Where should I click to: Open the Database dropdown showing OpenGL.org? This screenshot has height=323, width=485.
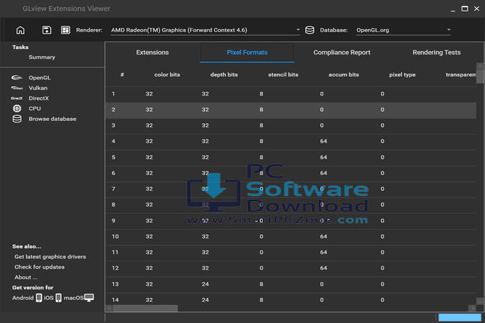point(403,30)
